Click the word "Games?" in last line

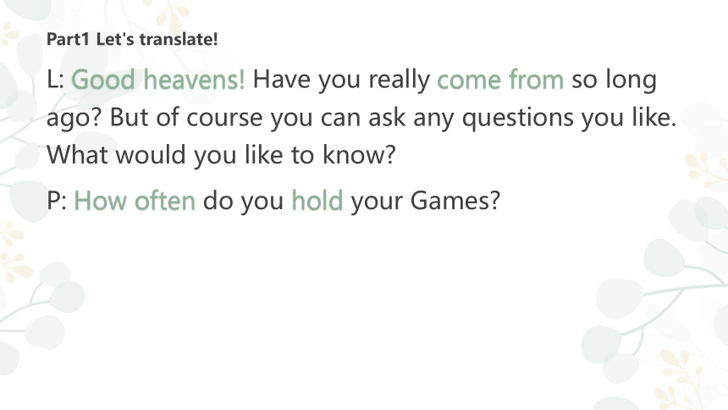tap(455, 201)
